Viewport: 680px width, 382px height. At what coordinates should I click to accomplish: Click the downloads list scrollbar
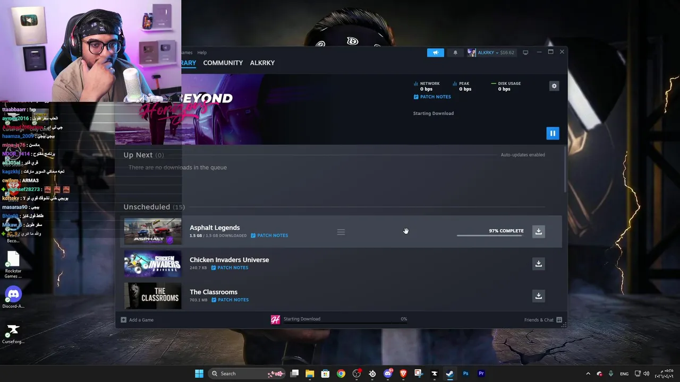pyautogui.click(x=565, y=170)
